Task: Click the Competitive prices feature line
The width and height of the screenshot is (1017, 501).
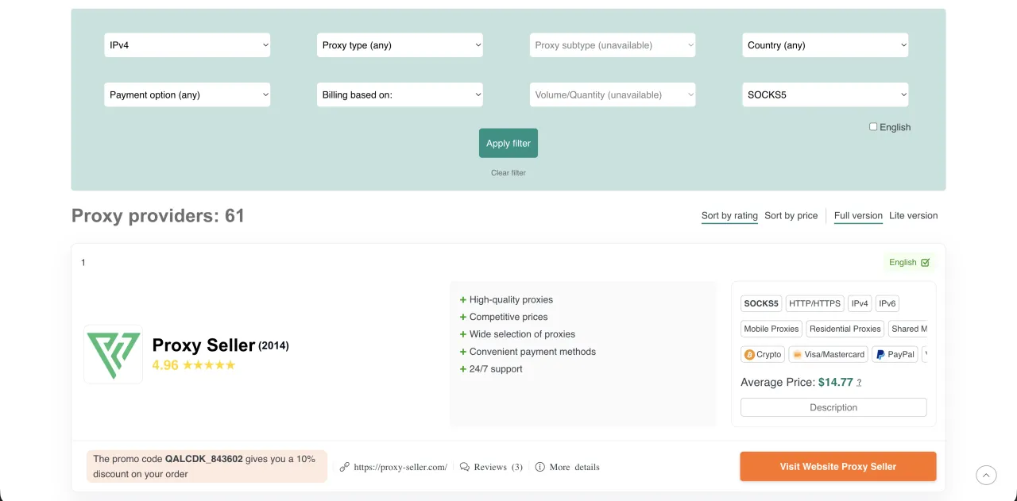Action: [508, 317]
